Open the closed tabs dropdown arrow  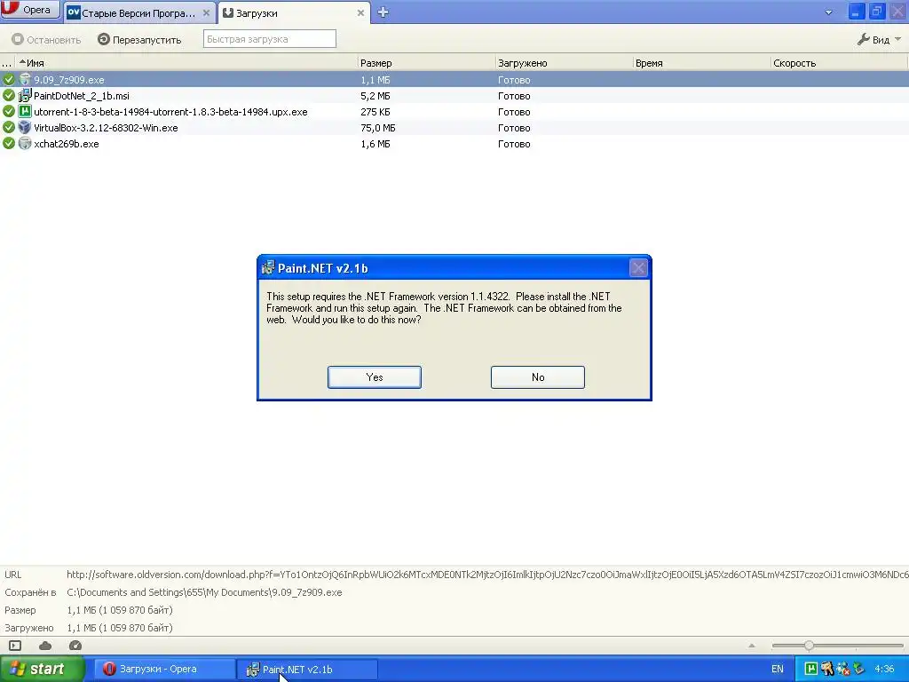tap(828, 12)
